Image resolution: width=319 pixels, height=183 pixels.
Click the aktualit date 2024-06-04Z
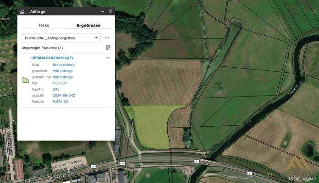coord(64,96)
